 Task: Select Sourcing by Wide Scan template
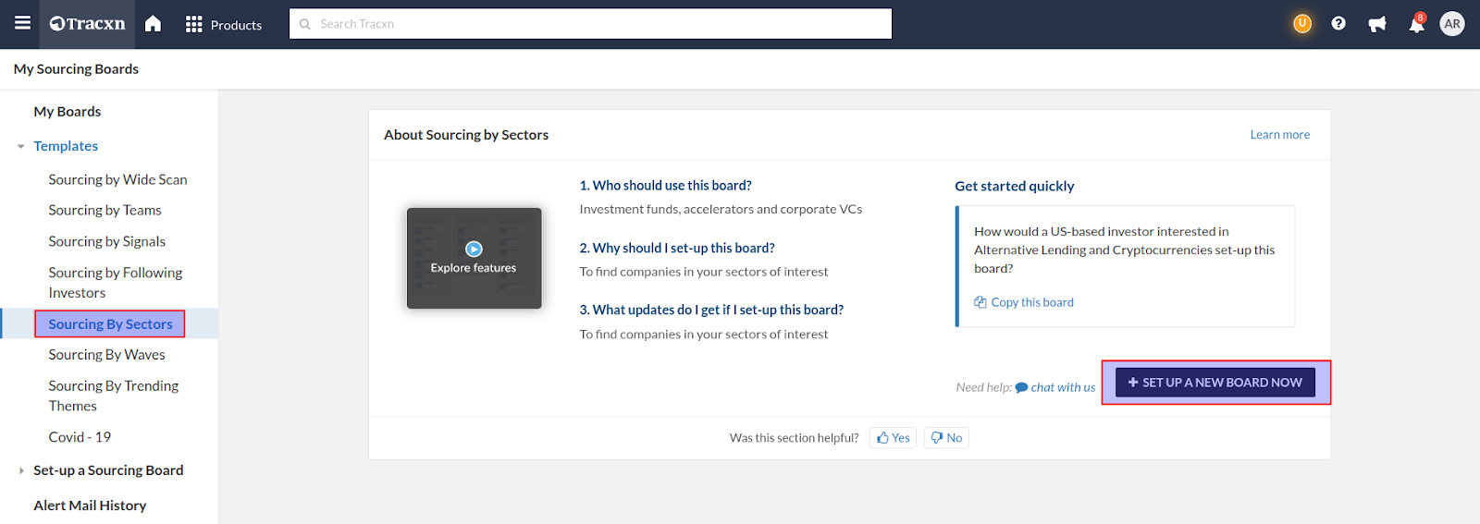pos(117,179)
